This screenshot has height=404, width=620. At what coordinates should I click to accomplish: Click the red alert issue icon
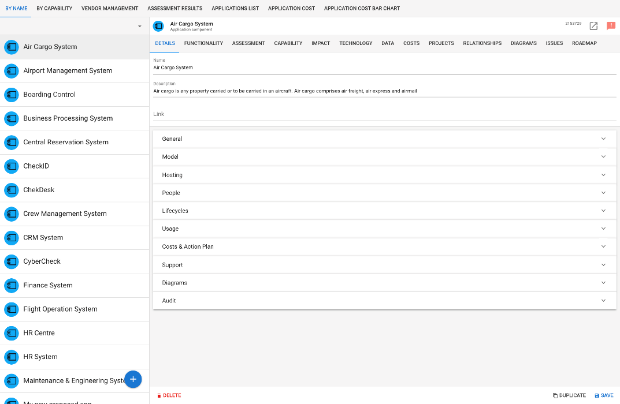[611, 26]
